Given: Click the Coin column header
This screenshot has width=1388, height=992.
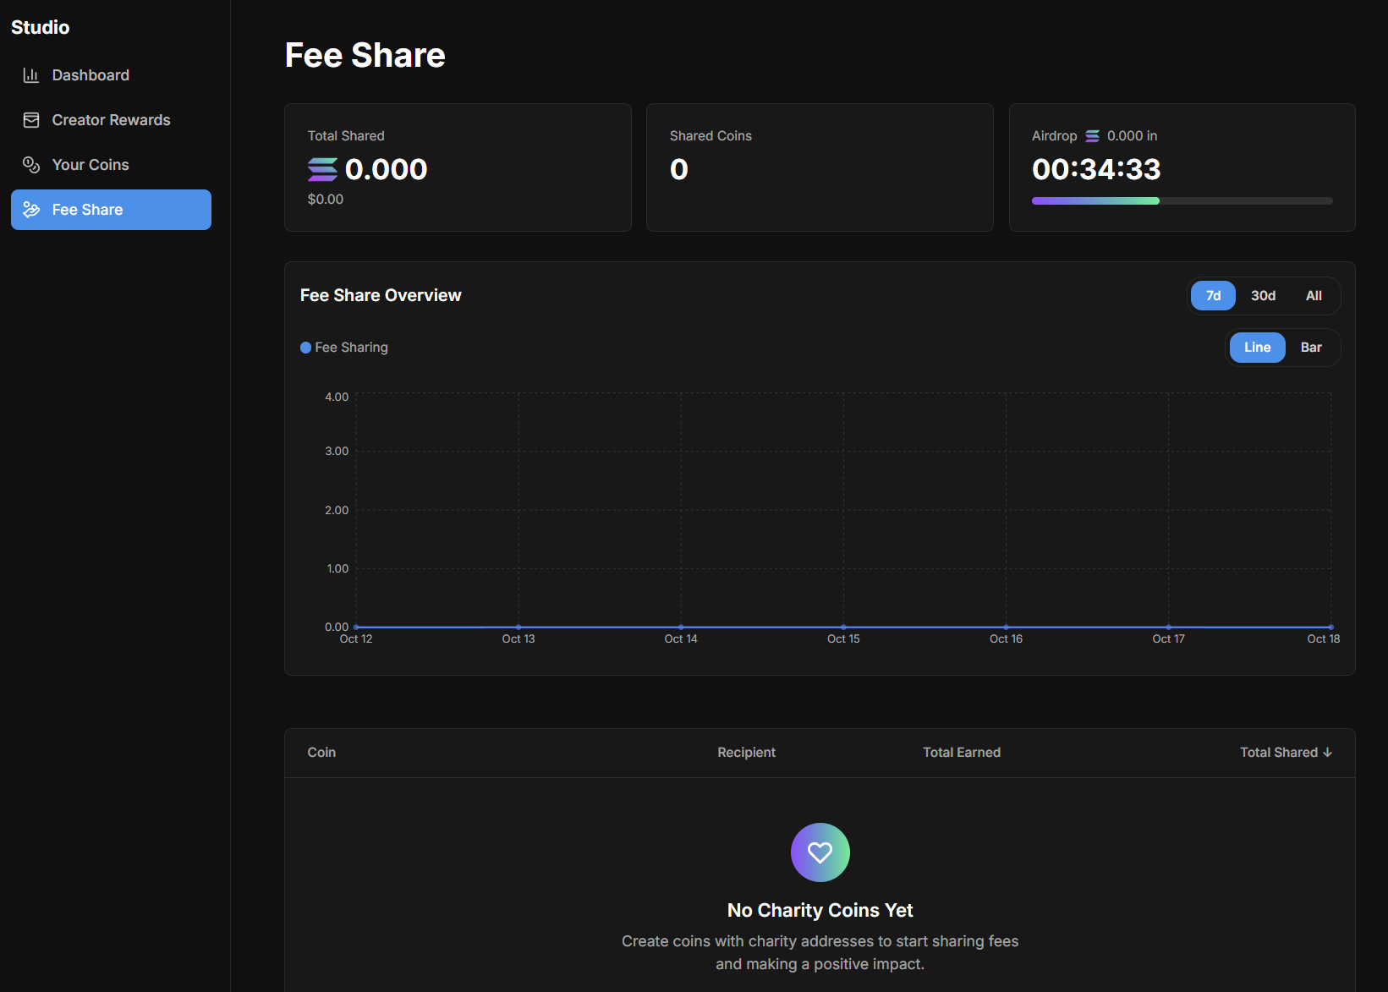Looking at the screenshot, I should click(x=321, y=752).
